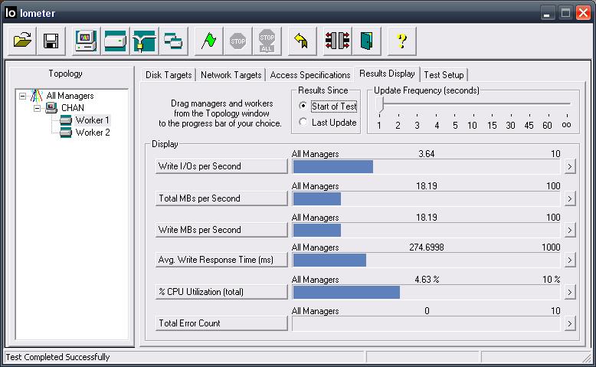
Task: Click the 274.6998 response time value
Action: [x=427, y=247]
